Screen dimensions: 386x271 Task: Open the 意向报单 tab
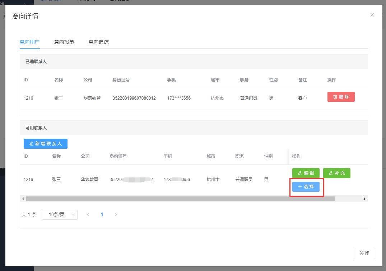point(64,42)
